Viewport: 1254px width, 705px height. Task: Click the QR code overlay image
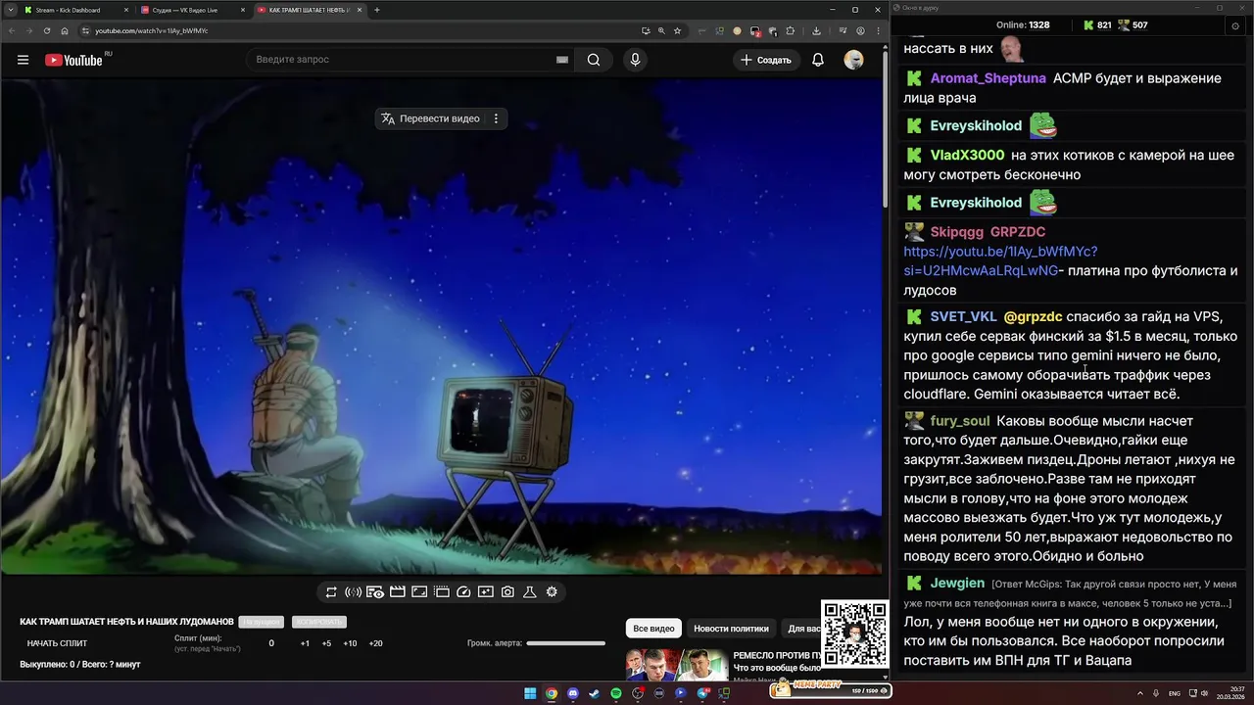click(855, 634)
